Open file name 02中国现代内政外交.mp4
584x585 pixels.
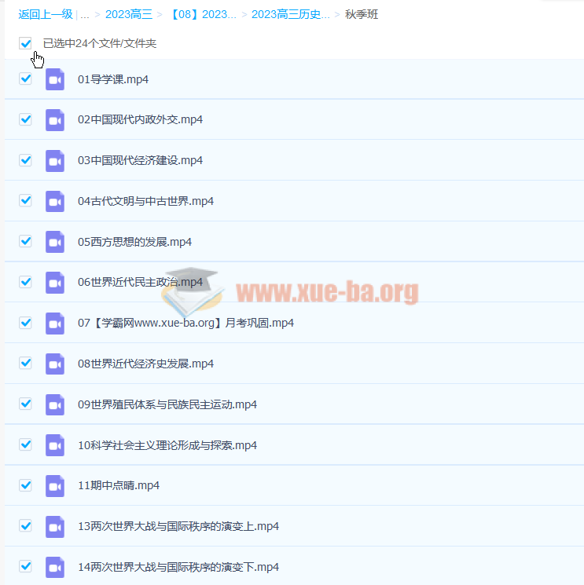(x=140, y=119)
